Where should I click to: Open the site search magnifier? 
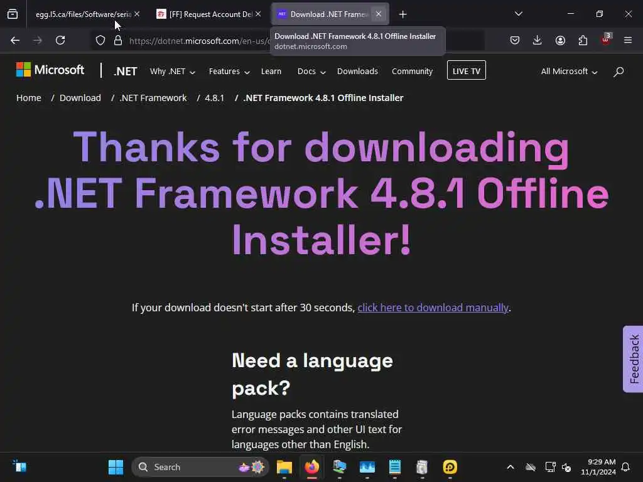[619, 72]
